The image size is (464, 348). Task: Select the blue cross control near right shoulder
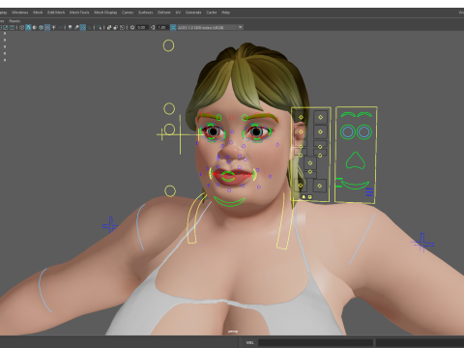pyautogui.click(x=422, y=243)
